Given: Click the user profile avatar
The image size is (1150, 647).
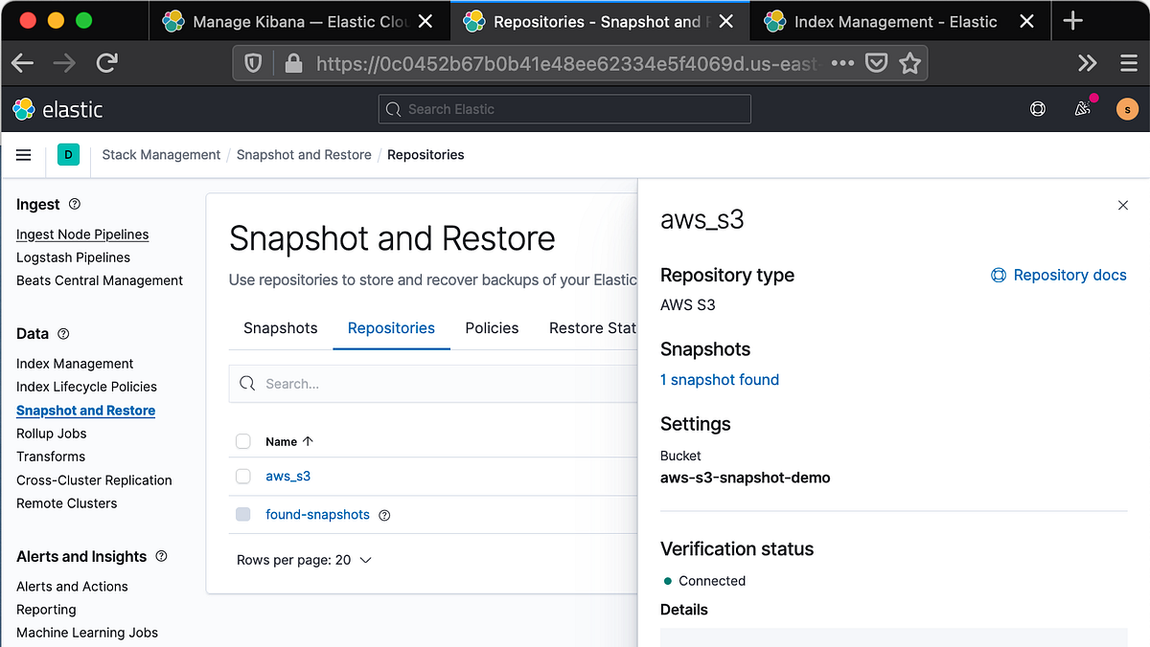Looking at the screenshot, I should point(1127,109).
